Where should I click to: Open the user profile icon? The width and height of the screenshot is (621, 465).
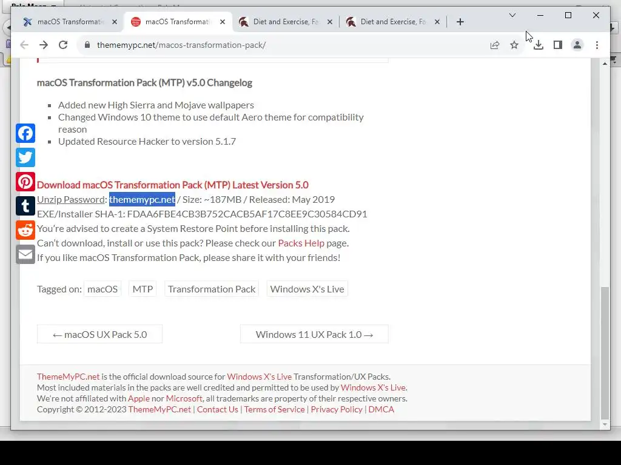[577, 45]
